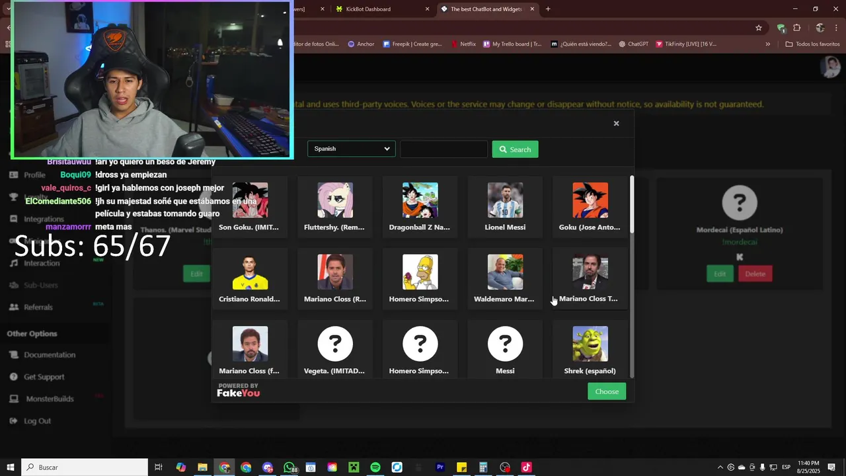
Task: Open Sticky Notes from the taskbar
Action: pyautogui.click(x=462, y=467)
